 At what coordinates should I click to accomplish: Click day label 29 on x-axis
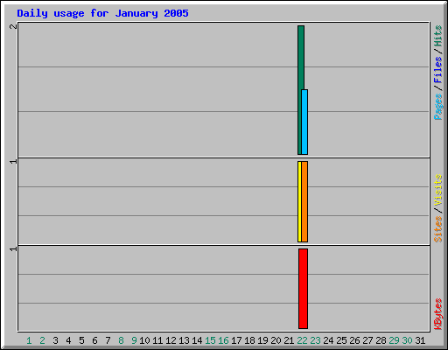[x=394, y=340]
